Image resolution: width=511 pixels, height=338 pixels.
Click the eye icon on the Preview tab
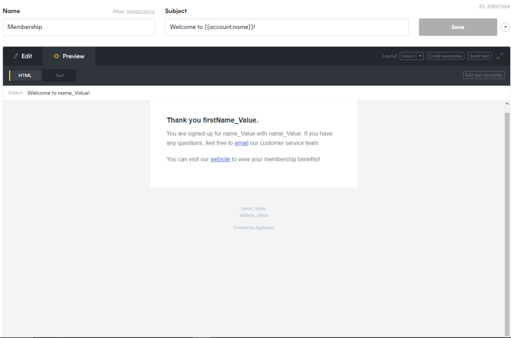coord(56,56)
